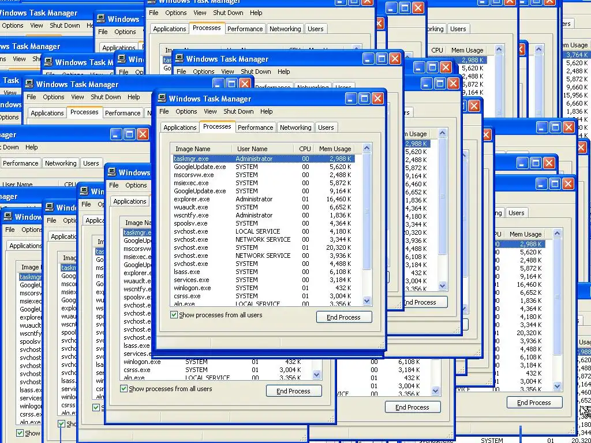Sort by Image Name column in the frontmost window
This screenshot has height=443, width=591.
pyautogui.click(x=201, y=149)
